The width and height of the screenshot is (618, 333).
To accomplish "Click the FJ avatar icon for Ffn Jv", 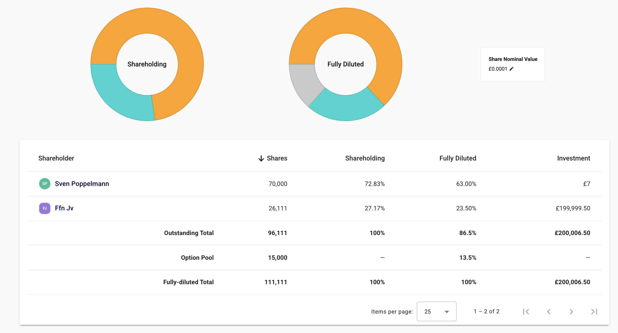I will tap(45, 208).
